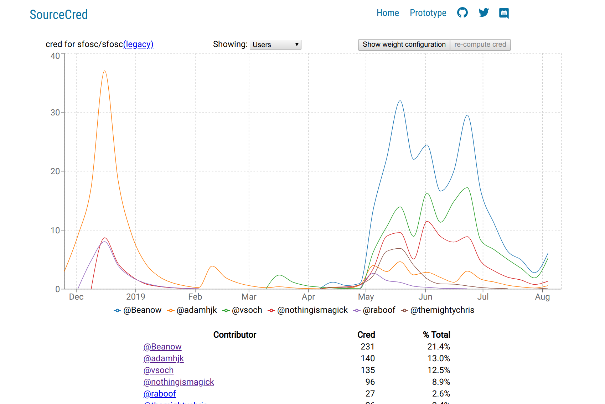Click the cred value 140
The height and width of the screenshot is (404, 605).
point(368,358)
